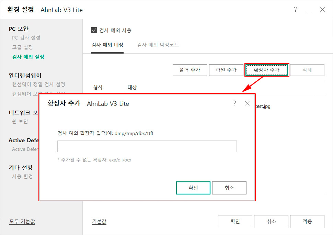333x235 pixels.
Task: Cancel with 취소 in 확장자 추가 dialog
Action: [229, 188]
